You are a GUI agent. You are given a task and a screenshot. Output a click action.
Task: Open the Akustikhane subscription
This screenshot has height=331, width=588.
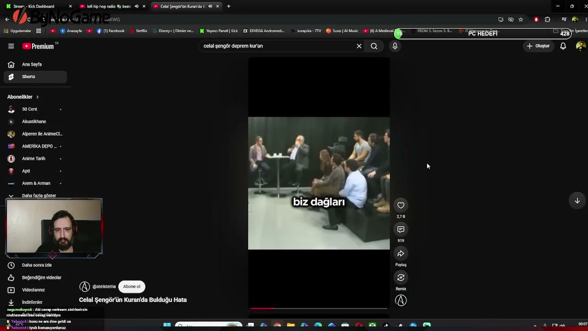click(x=35, y=121)
